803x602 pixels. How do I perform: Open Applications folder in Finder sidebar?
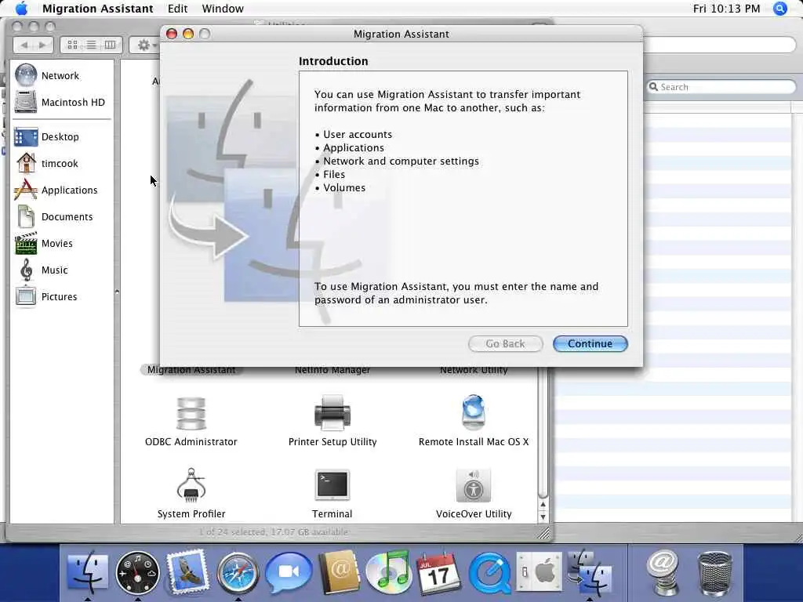pos(61,190)
